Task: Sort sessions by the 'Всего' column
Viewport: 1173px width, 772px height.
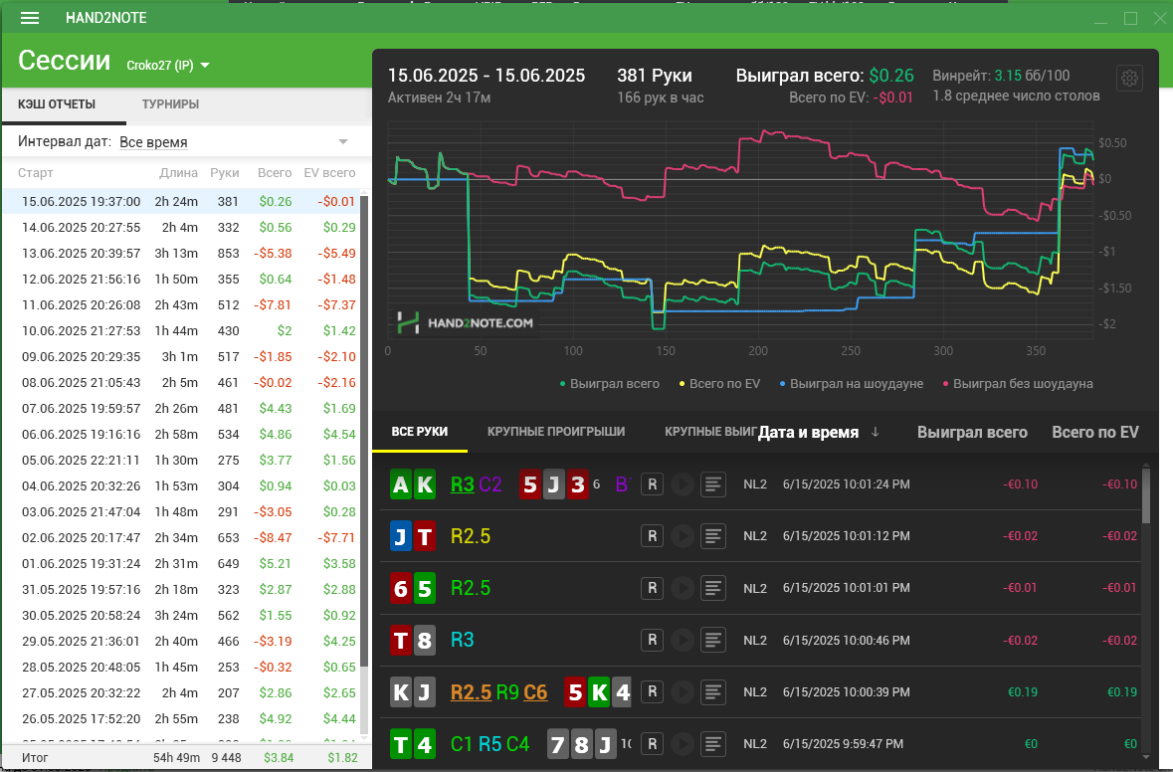Action: 275,173
